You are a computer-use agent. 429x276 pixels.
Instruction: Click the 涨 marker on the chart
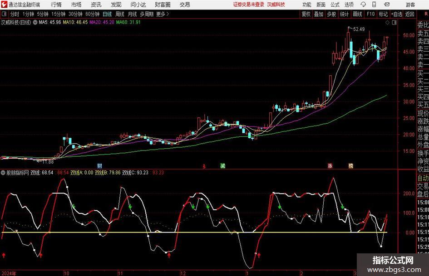click(330, 165)
